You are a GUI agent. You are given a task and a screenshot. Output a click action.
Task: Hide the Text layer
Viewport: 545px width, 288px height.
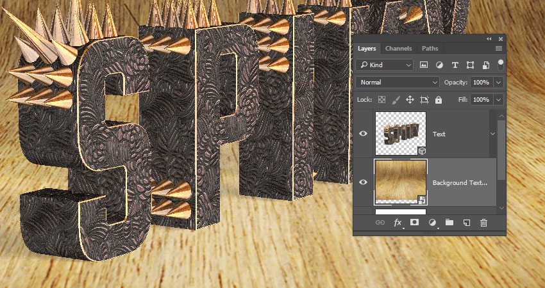[363, 133]
